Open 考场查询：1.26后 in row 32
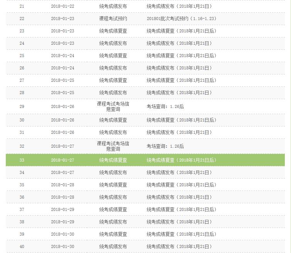Image resolution: width=291 pixels, height=253 pixels. tap(165, 146)
